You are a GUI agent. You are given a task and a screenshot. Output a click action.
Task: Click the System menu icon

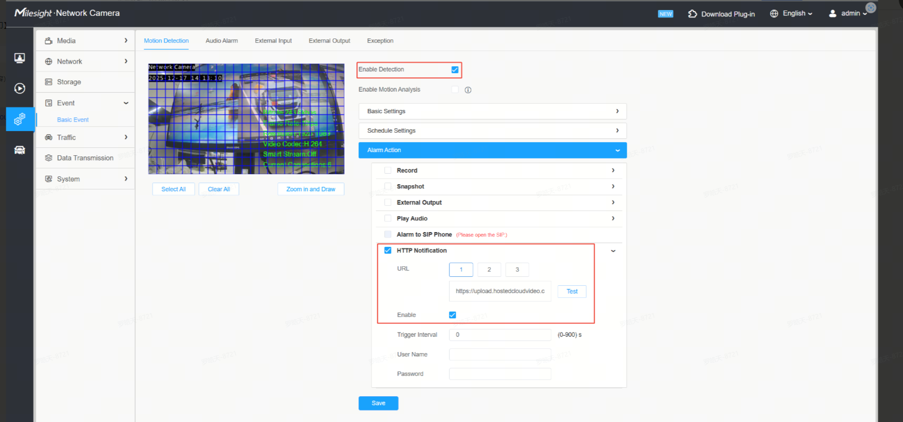(x=48, y=179)
